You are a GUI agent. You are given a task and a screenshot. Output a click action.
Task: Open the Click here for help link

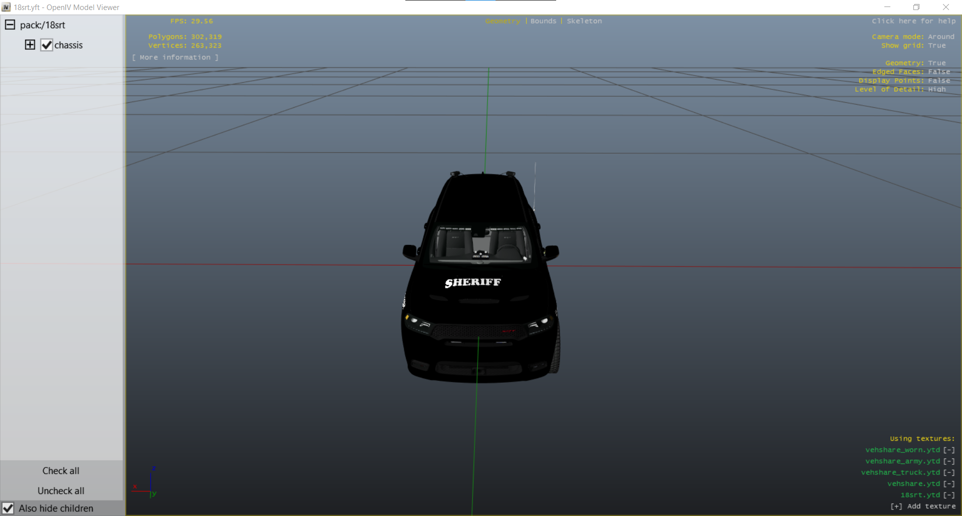(x=913, y=21)
